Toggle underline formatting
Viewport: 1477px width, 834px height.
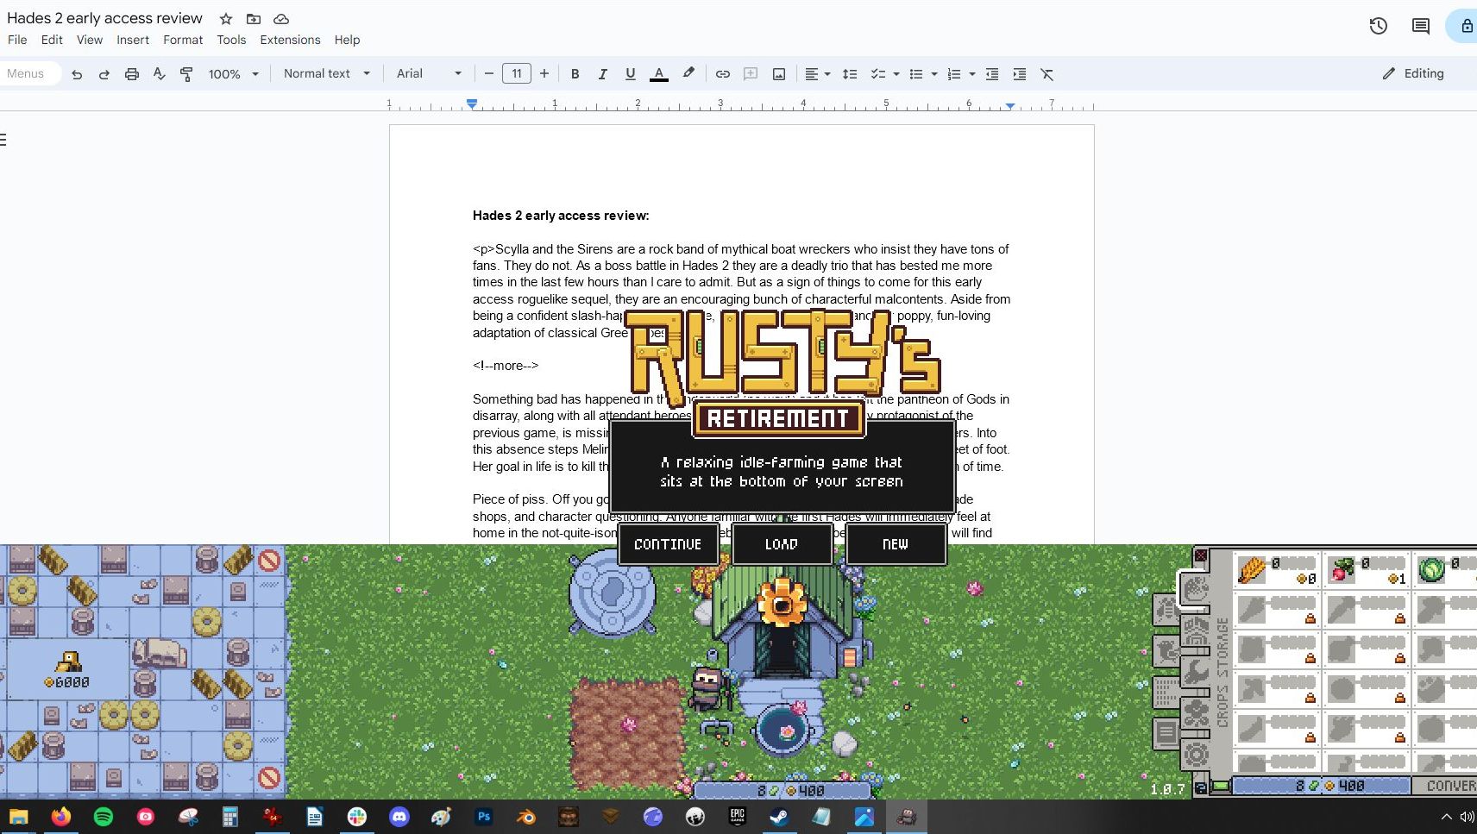click(x=631, y=73)
